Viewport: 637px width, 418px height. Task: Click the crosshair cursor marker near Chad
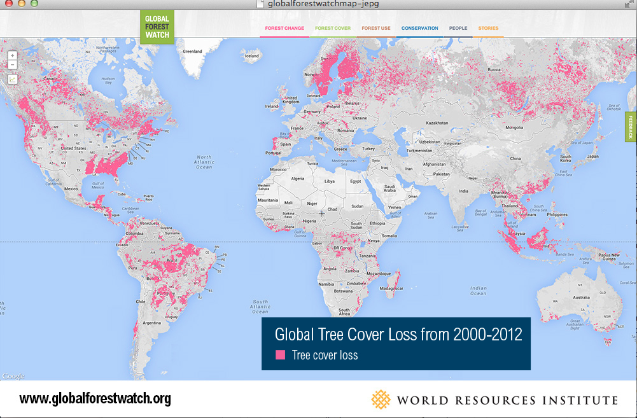point(322,213)
